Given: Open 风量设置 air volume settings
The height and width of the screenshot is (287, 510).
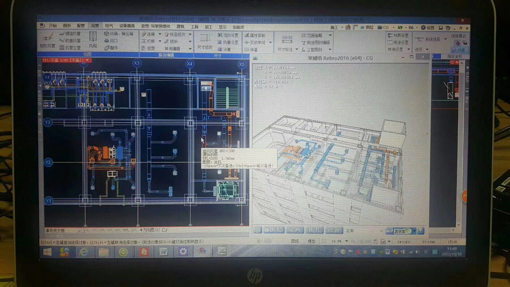Looking at the screenshot, I should (228, 42).
